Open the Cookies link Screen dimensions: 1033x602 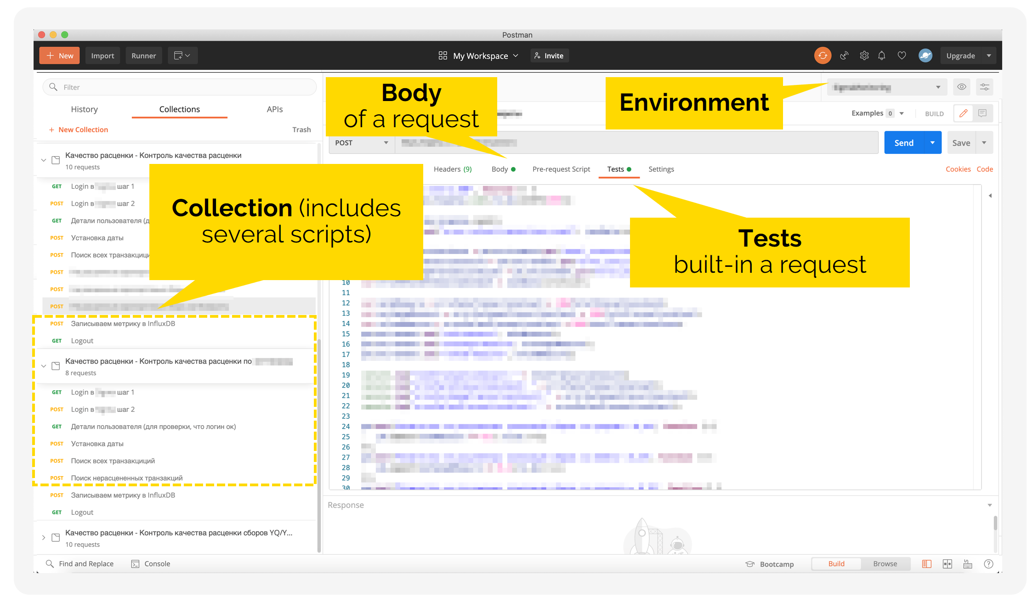click(x=958, y=169)
